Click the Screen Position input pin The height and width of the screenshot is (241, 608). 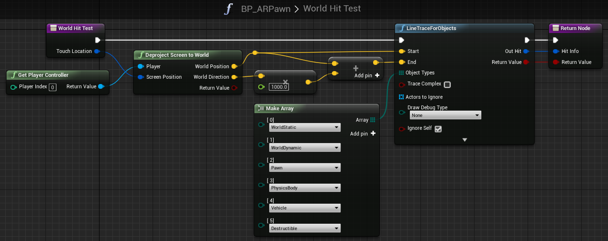[141, 77]
